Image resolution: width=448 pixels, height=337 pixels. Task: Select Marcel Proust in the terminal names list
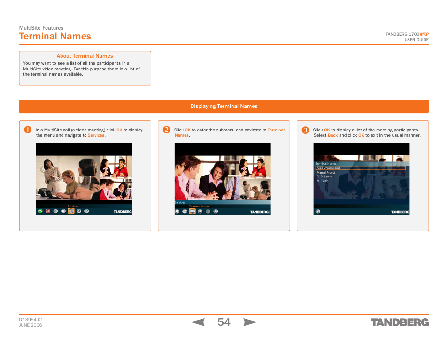326,173
